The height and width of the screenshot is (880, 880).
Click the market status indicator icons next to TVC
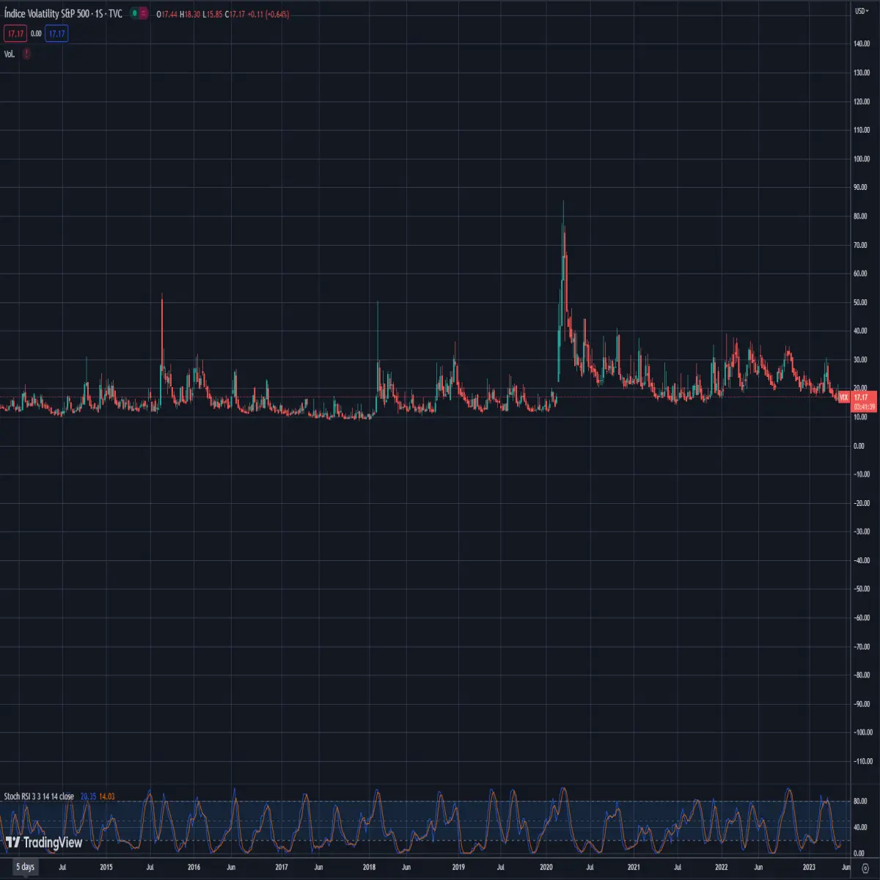[139, 14]
